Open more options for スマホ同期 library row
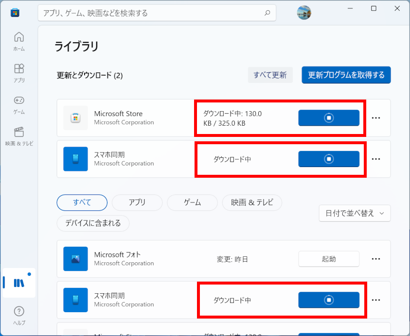 click(x=376, y=300)
